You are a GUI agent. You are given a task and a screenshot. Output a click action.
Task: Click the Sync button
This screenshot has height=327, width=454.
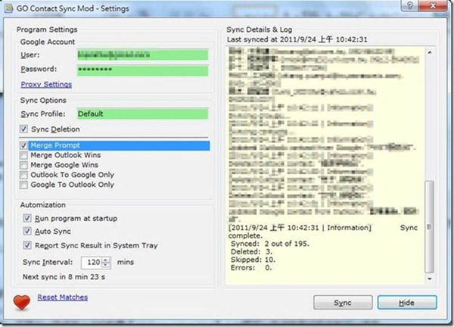pyautogui.click(x=343, y=303)
